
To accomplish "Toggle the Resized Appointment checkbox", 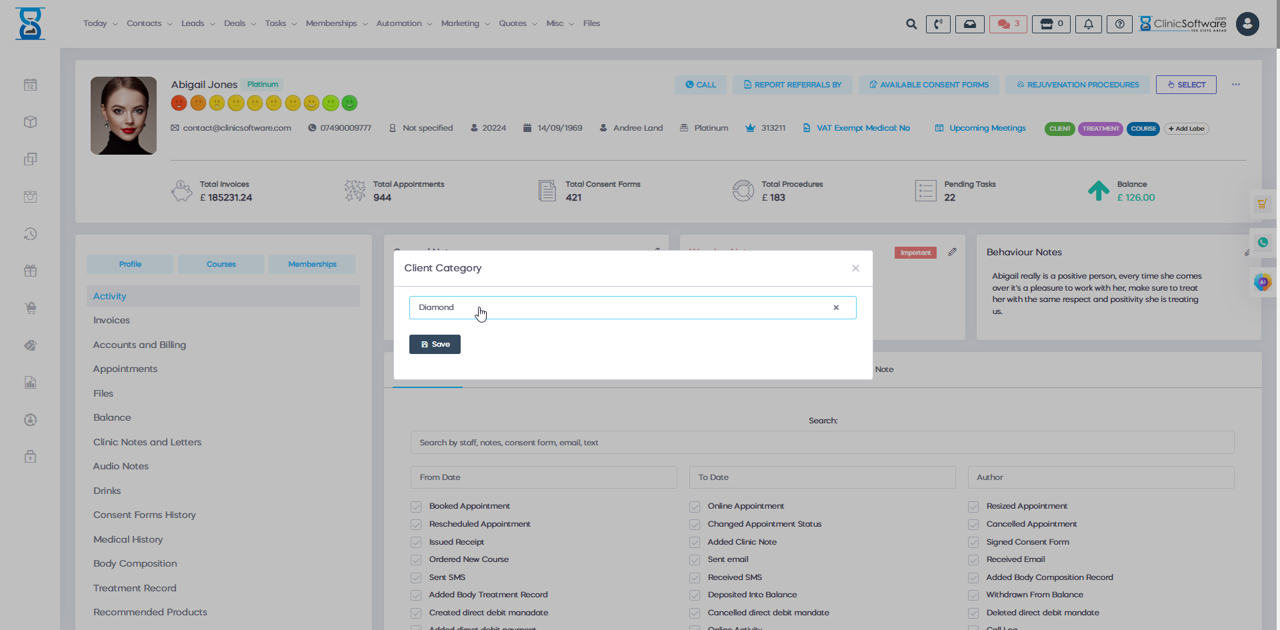I will [x=973, y=507].
